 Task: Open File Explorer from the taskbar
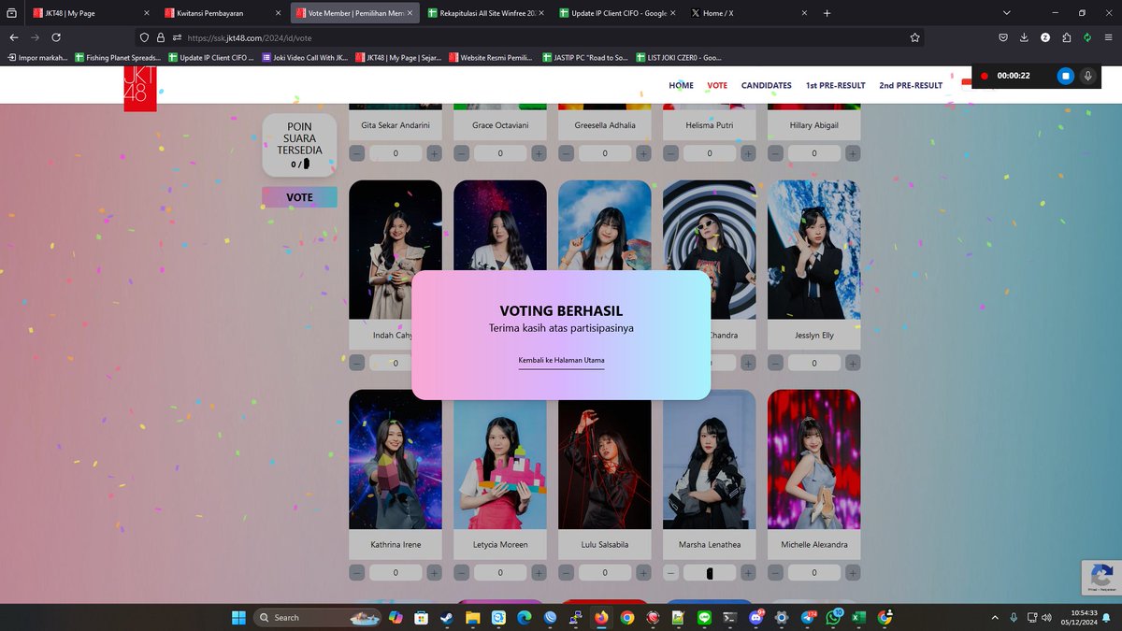click(473, 617)
